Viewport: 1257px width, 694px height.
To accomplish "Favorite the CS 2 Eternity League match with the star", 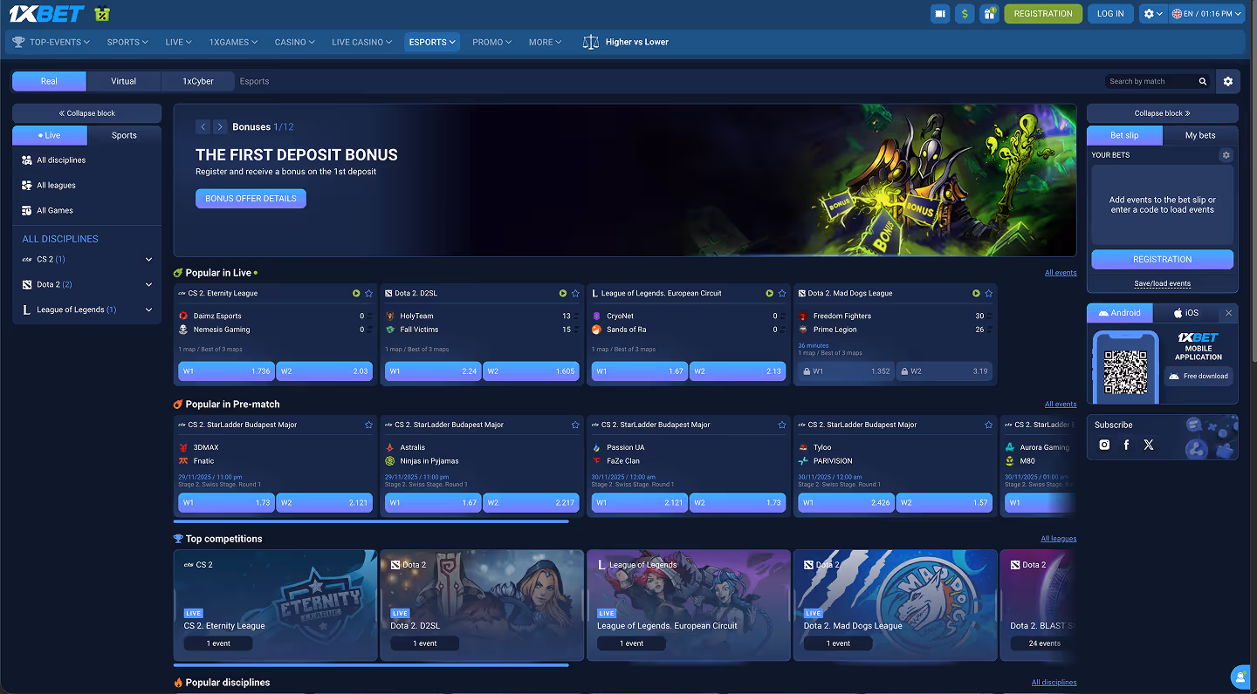I will [x=367, y=293].
